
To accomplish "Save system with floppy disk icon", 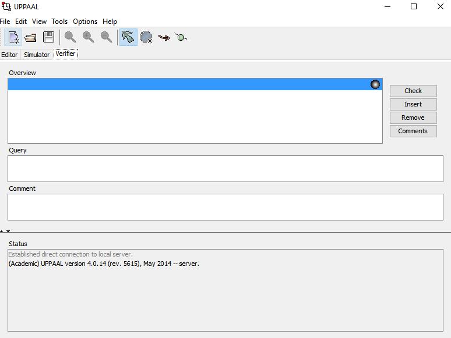I will tap(48, 37).
